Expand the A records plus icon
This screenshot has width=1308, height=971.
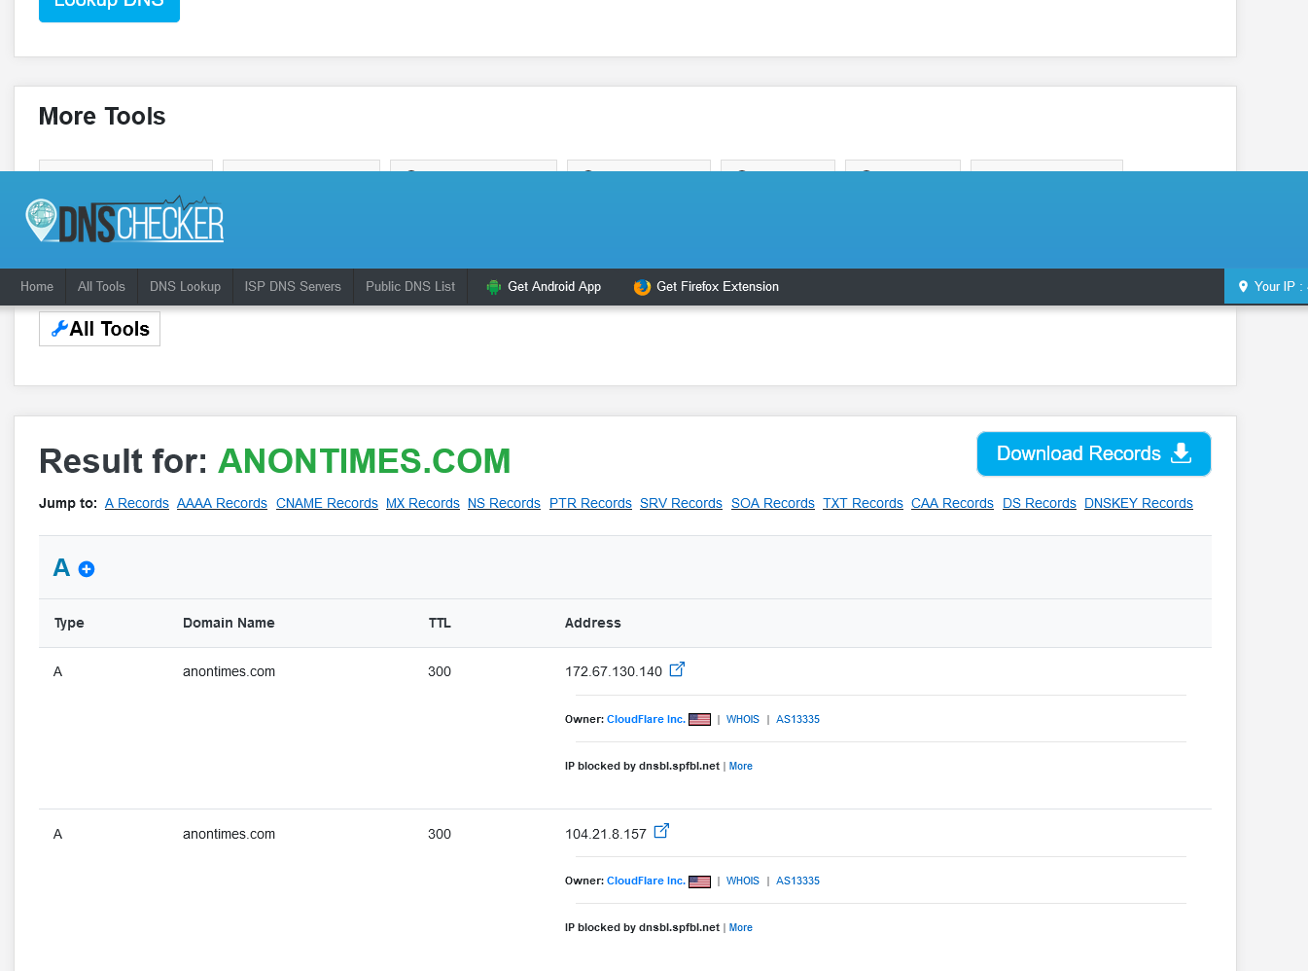click(87, 569)
